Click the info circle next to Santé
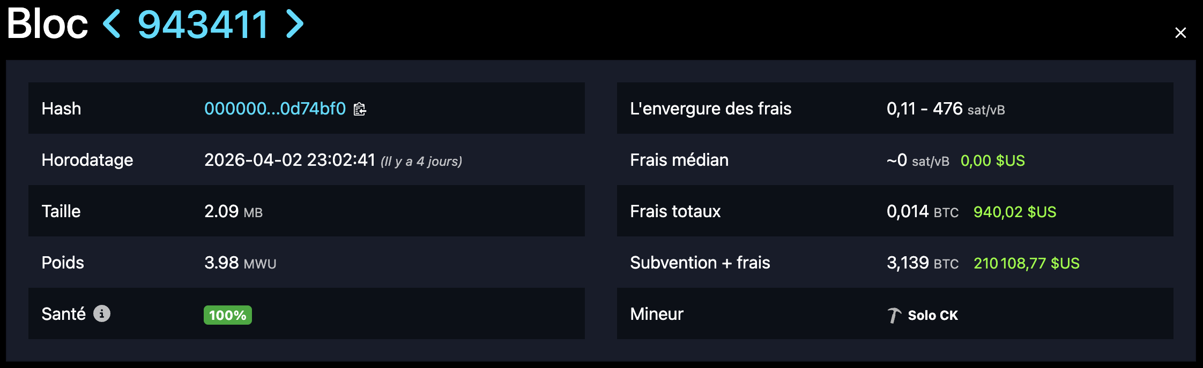This screenshot has width=1203, height=368. coord(102,315)
